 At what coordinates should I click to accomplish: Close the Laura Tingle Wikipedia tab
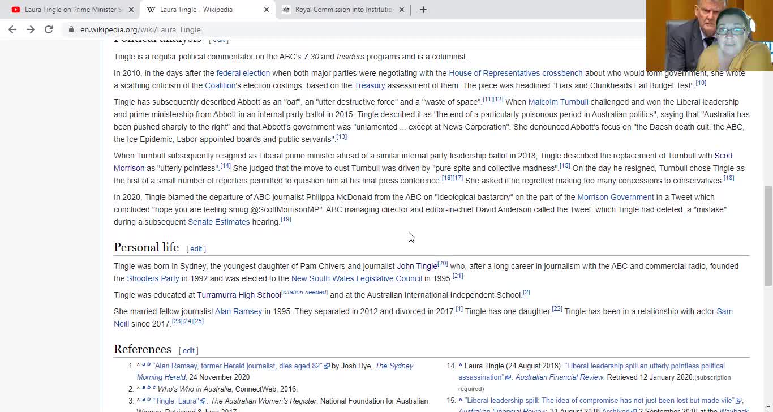pyautogui.click(x=267, y=10)
